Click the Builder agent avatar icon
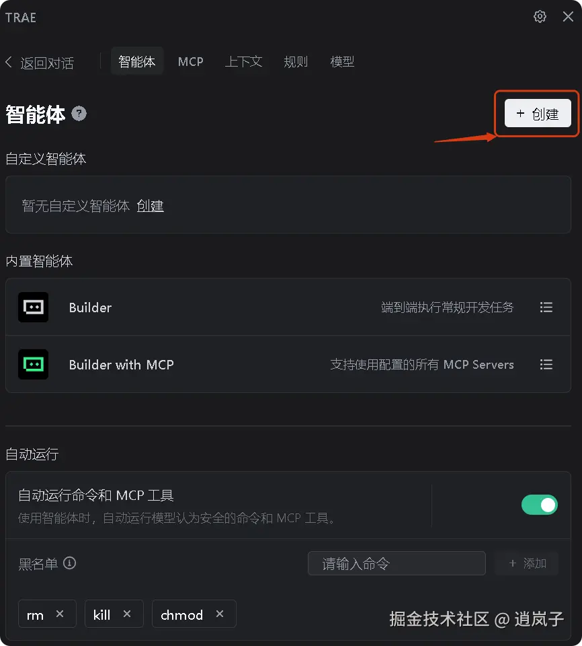582x646 pixels. click(x=34, y=308)
